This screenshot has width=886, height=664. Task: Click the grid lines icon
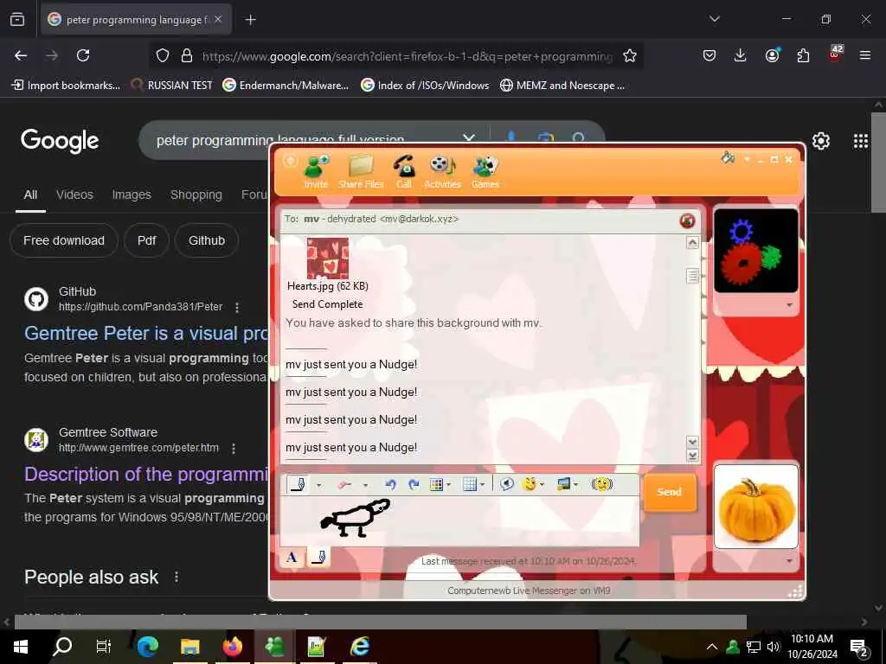470,484
